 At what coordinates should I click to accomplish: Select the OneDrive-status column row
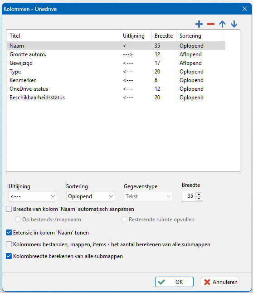coord(116,89)
